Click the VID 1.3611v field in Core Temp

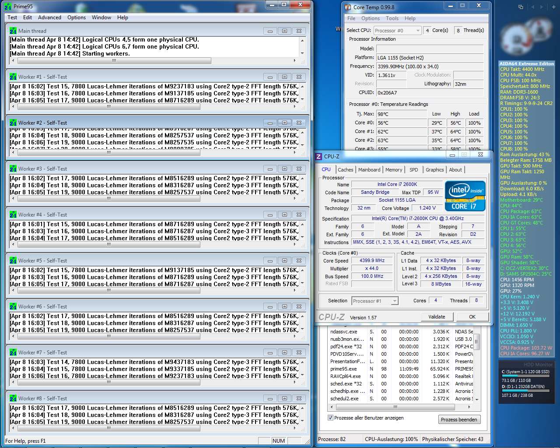392,75
